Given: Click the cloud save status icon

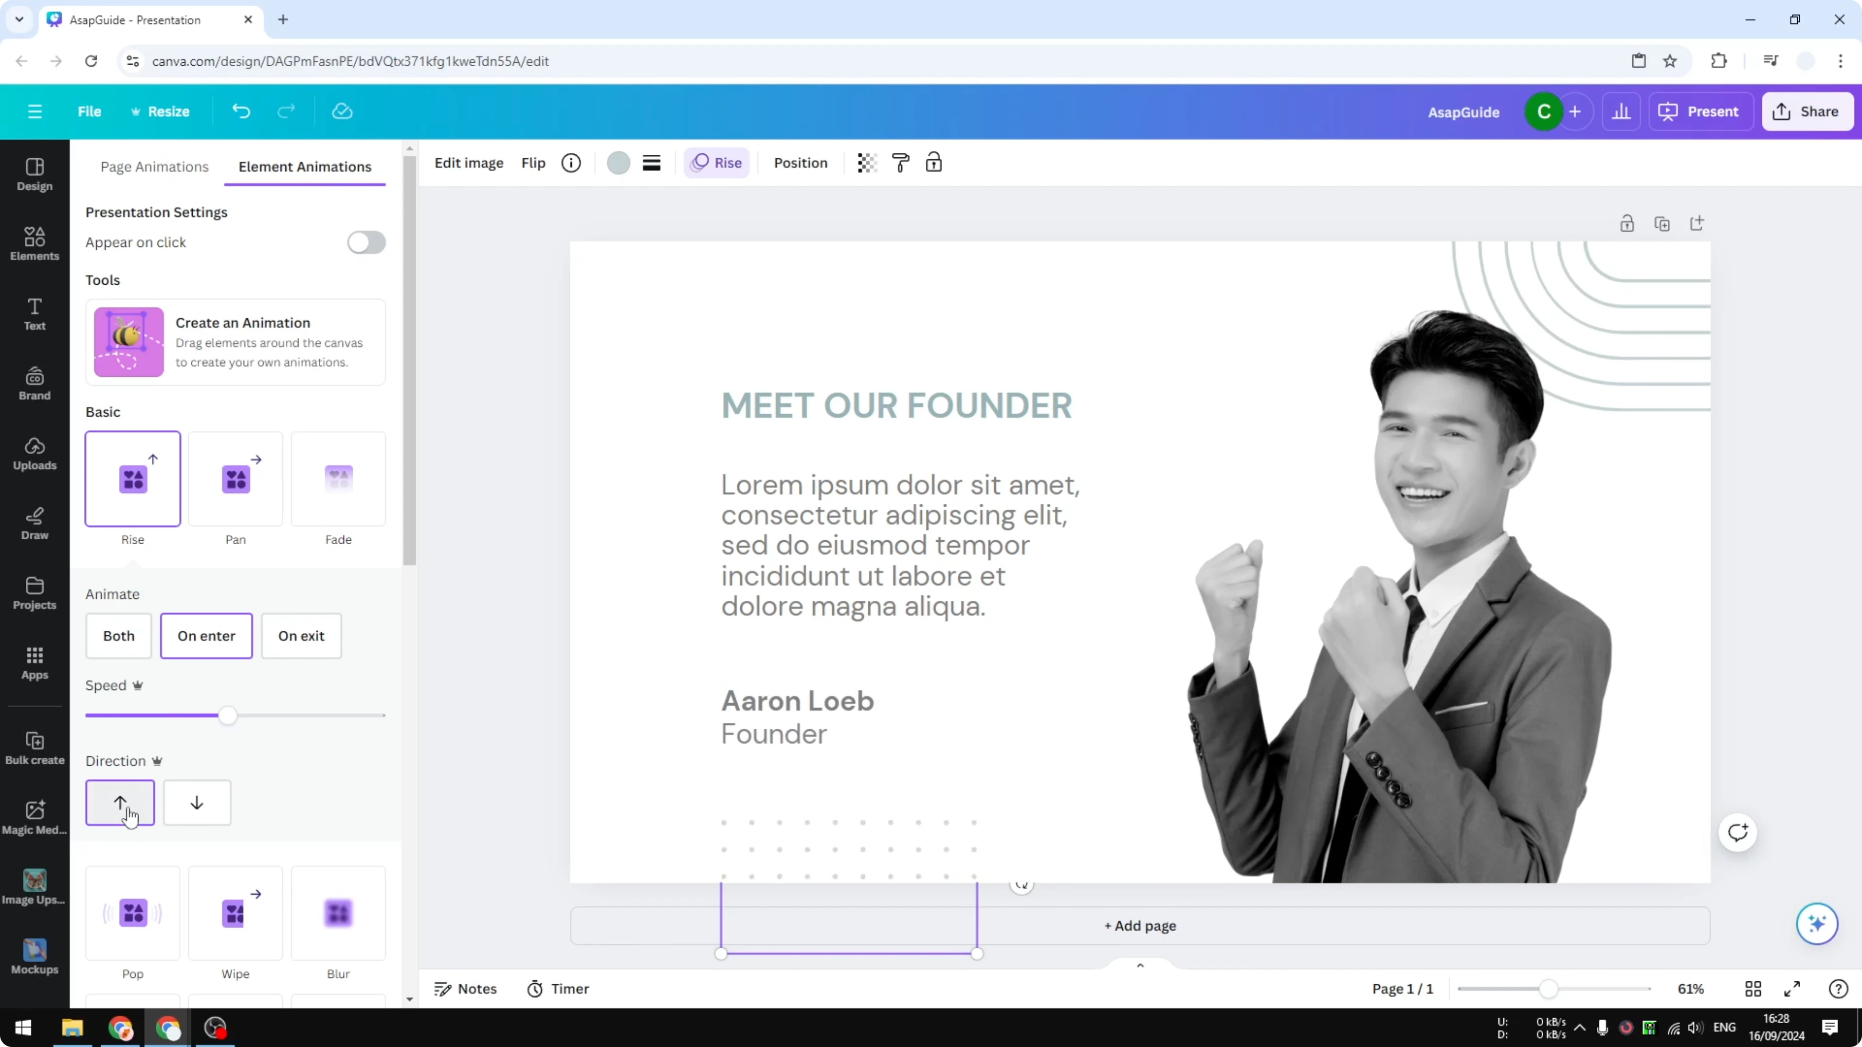Looking at the screenshot, I should point(342,111).
